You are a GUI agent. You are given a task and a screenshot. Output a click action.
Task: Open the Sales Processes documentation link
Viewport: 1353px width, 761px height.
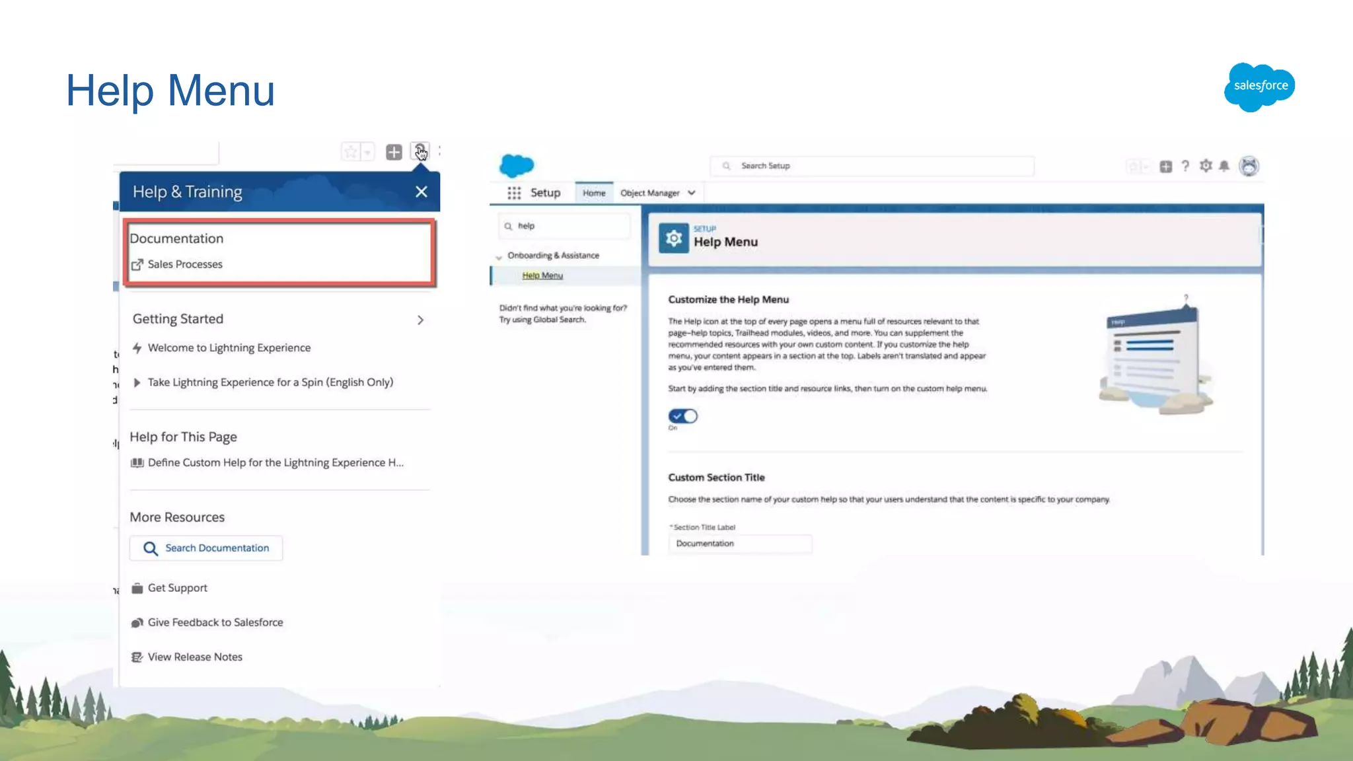184,264
